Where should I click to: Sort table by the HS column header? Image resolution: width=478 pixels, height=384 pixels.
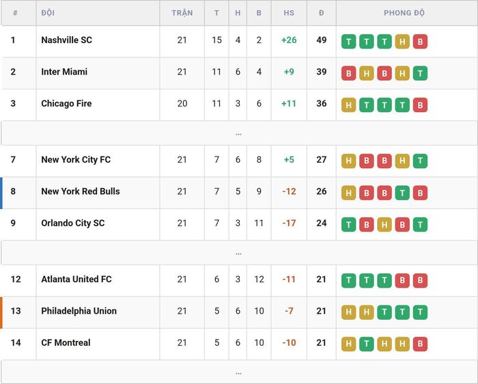(x=289, y=13)
